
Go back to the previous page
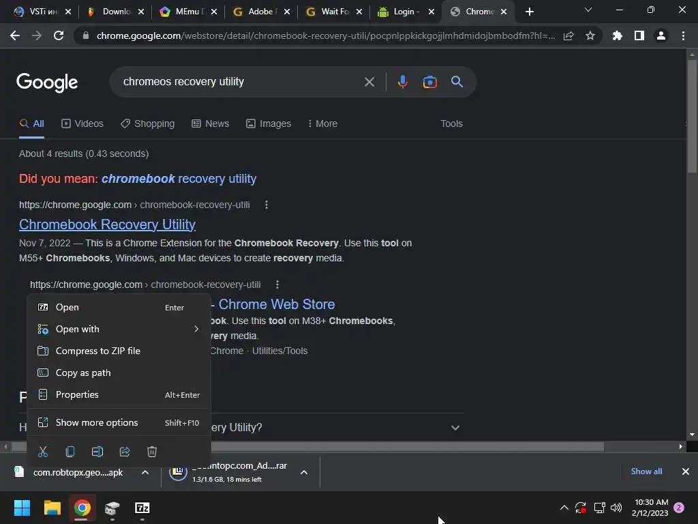point(15,35)
